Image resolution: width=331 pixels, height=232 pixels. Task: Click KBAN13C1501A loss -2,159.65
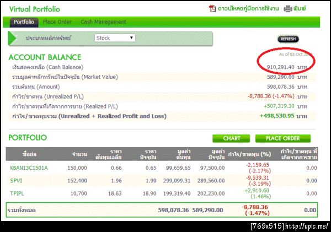258,165
